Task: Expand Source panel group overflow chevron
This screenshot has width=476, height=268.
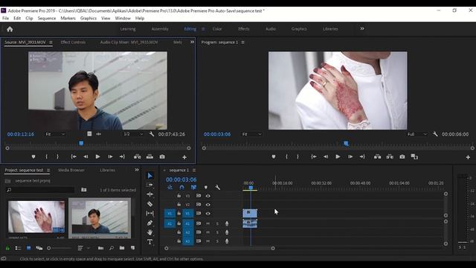Action: pyautogui.click(x=192, y=42)
